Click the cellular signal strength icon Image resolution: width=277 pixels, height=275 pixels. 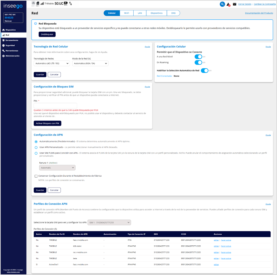tap(42, 4)
